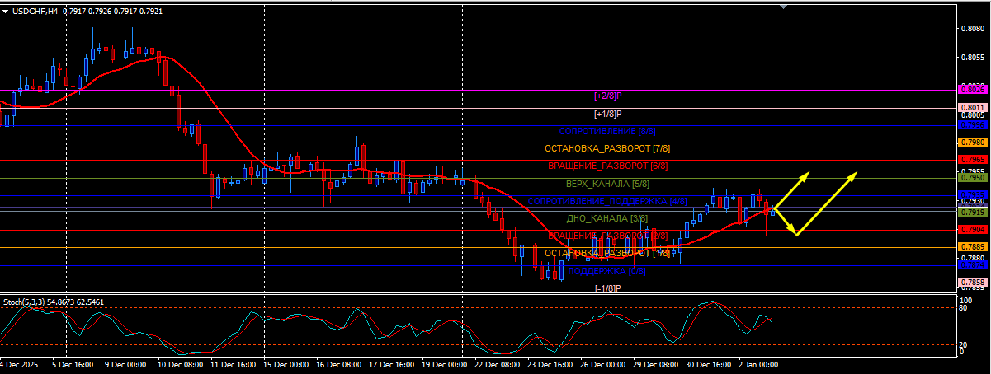Image resolution: width=991 pixels, height=374 pixels.
Task: Click the 0.8055 price scale value
Action: click(974, 58)
